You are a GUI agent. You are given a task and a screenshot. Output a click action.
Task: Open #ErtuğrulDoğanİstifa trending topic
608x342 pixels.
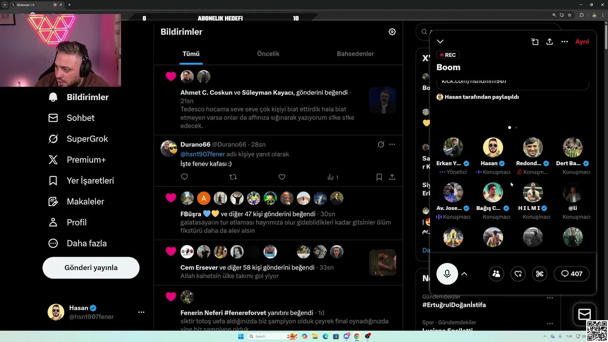pyautogui.click(x=454, y=305)
